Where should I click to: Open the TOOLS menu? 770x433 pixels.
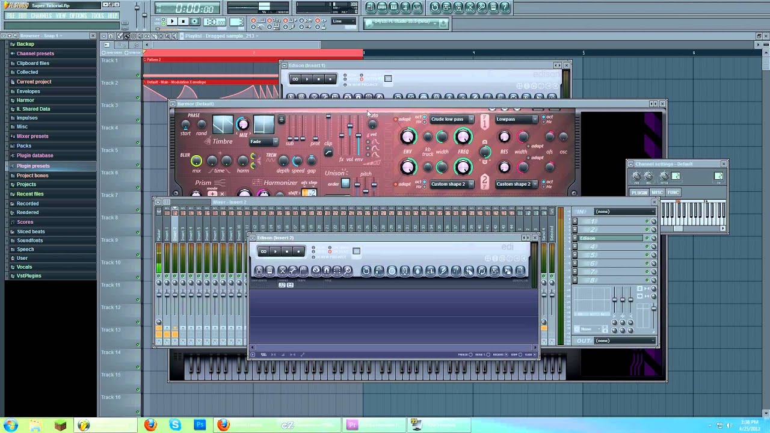(x=97, y=16)
